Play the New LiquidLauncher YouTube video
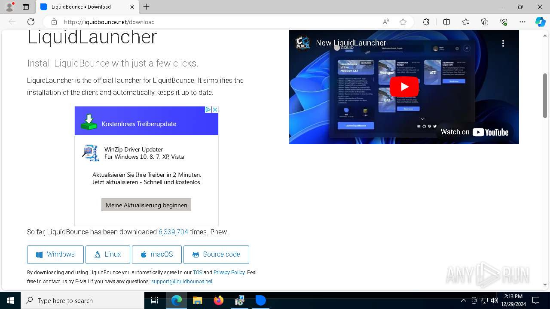550x309 pixels. point(404,87)
